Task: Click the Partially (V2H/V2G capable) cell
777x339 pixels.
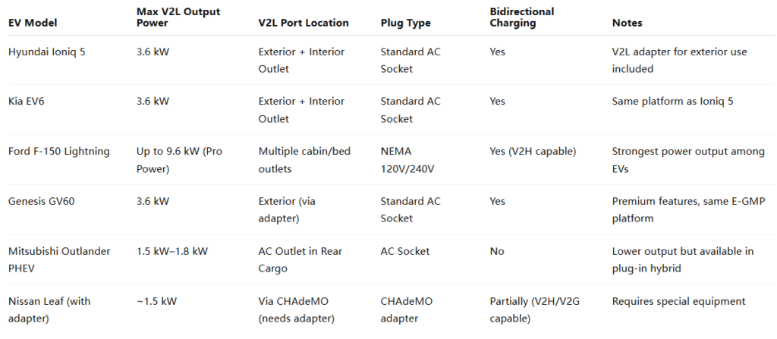Action: pos(535,309)
